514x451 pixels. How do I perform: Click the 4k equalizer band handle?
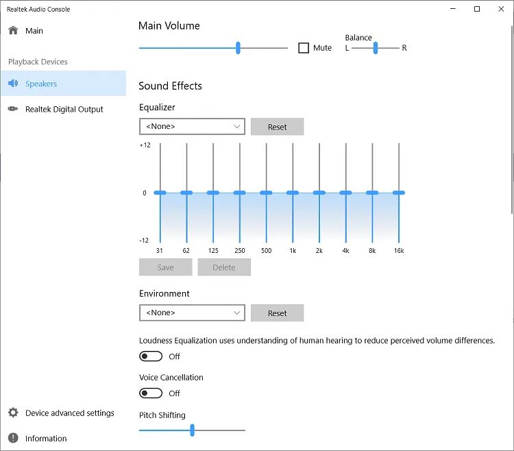346,193
